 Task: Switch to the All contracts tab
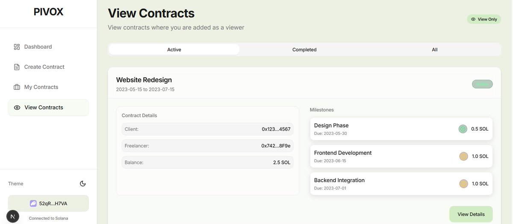(x=434, y=49)
